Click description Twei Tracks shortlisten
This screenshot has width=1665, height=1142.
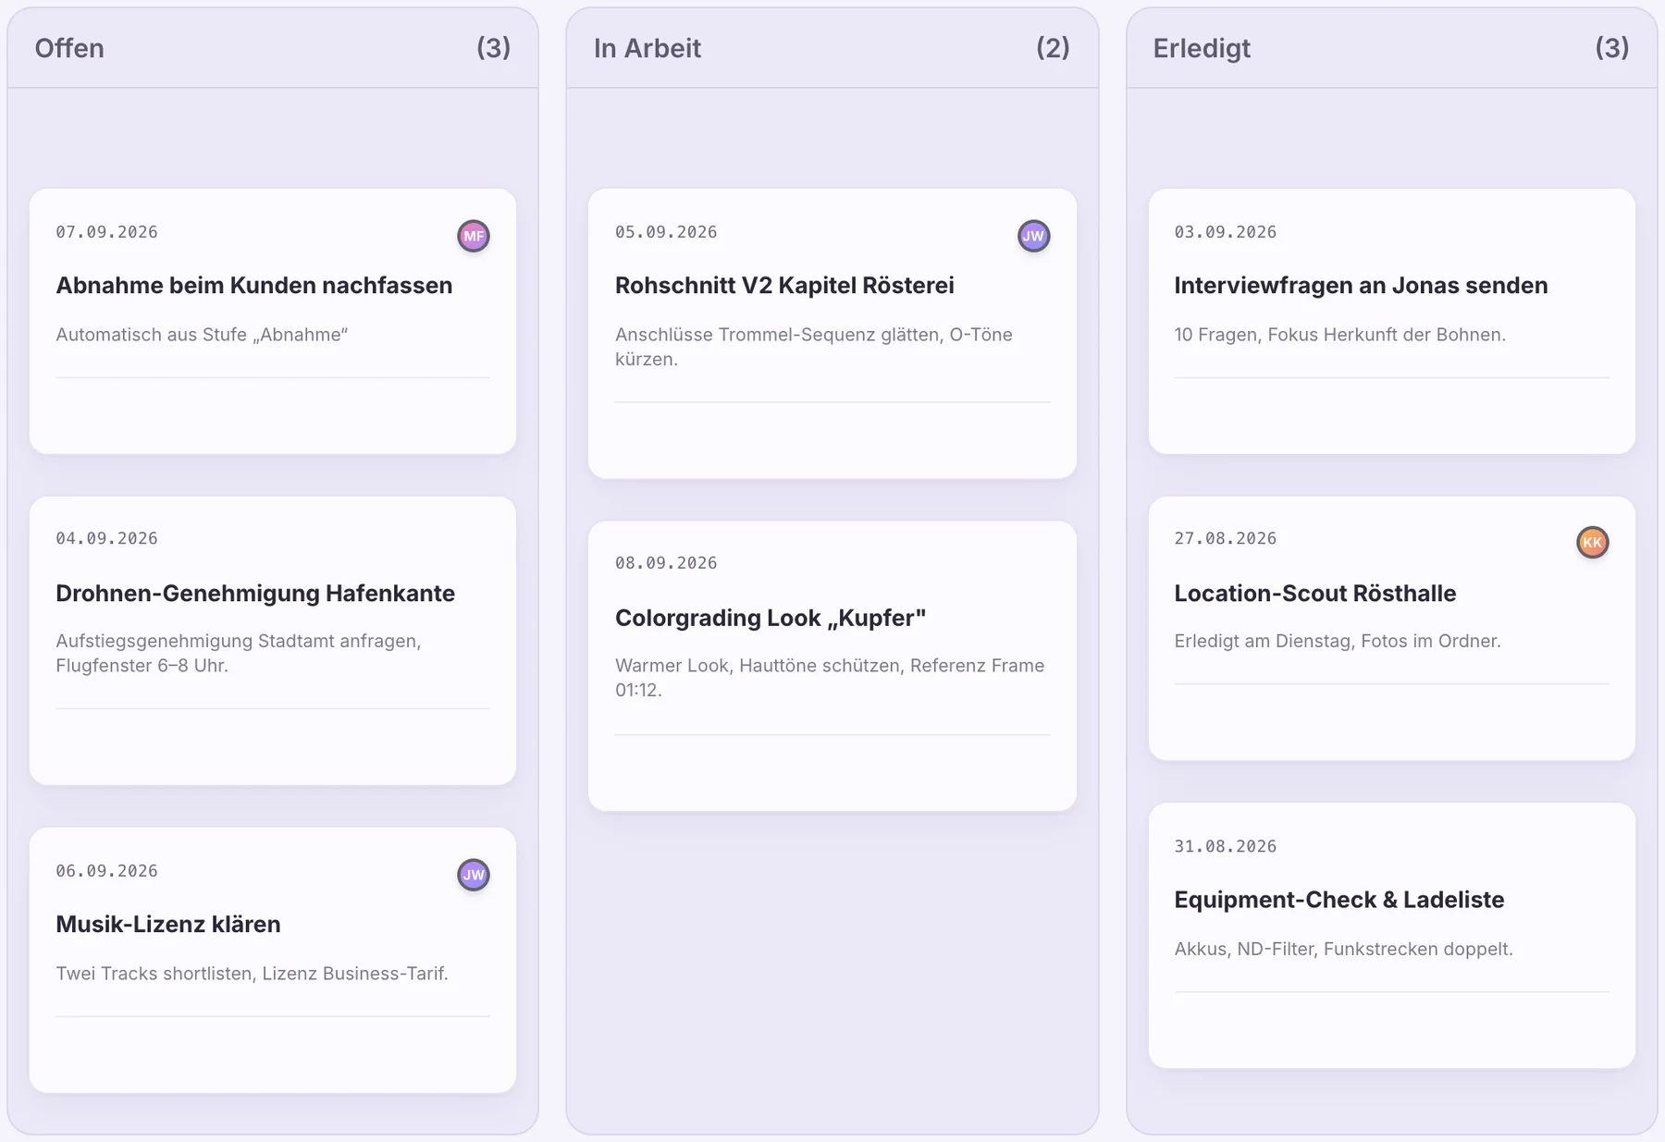pyautogui.click(x=252, y=974)
